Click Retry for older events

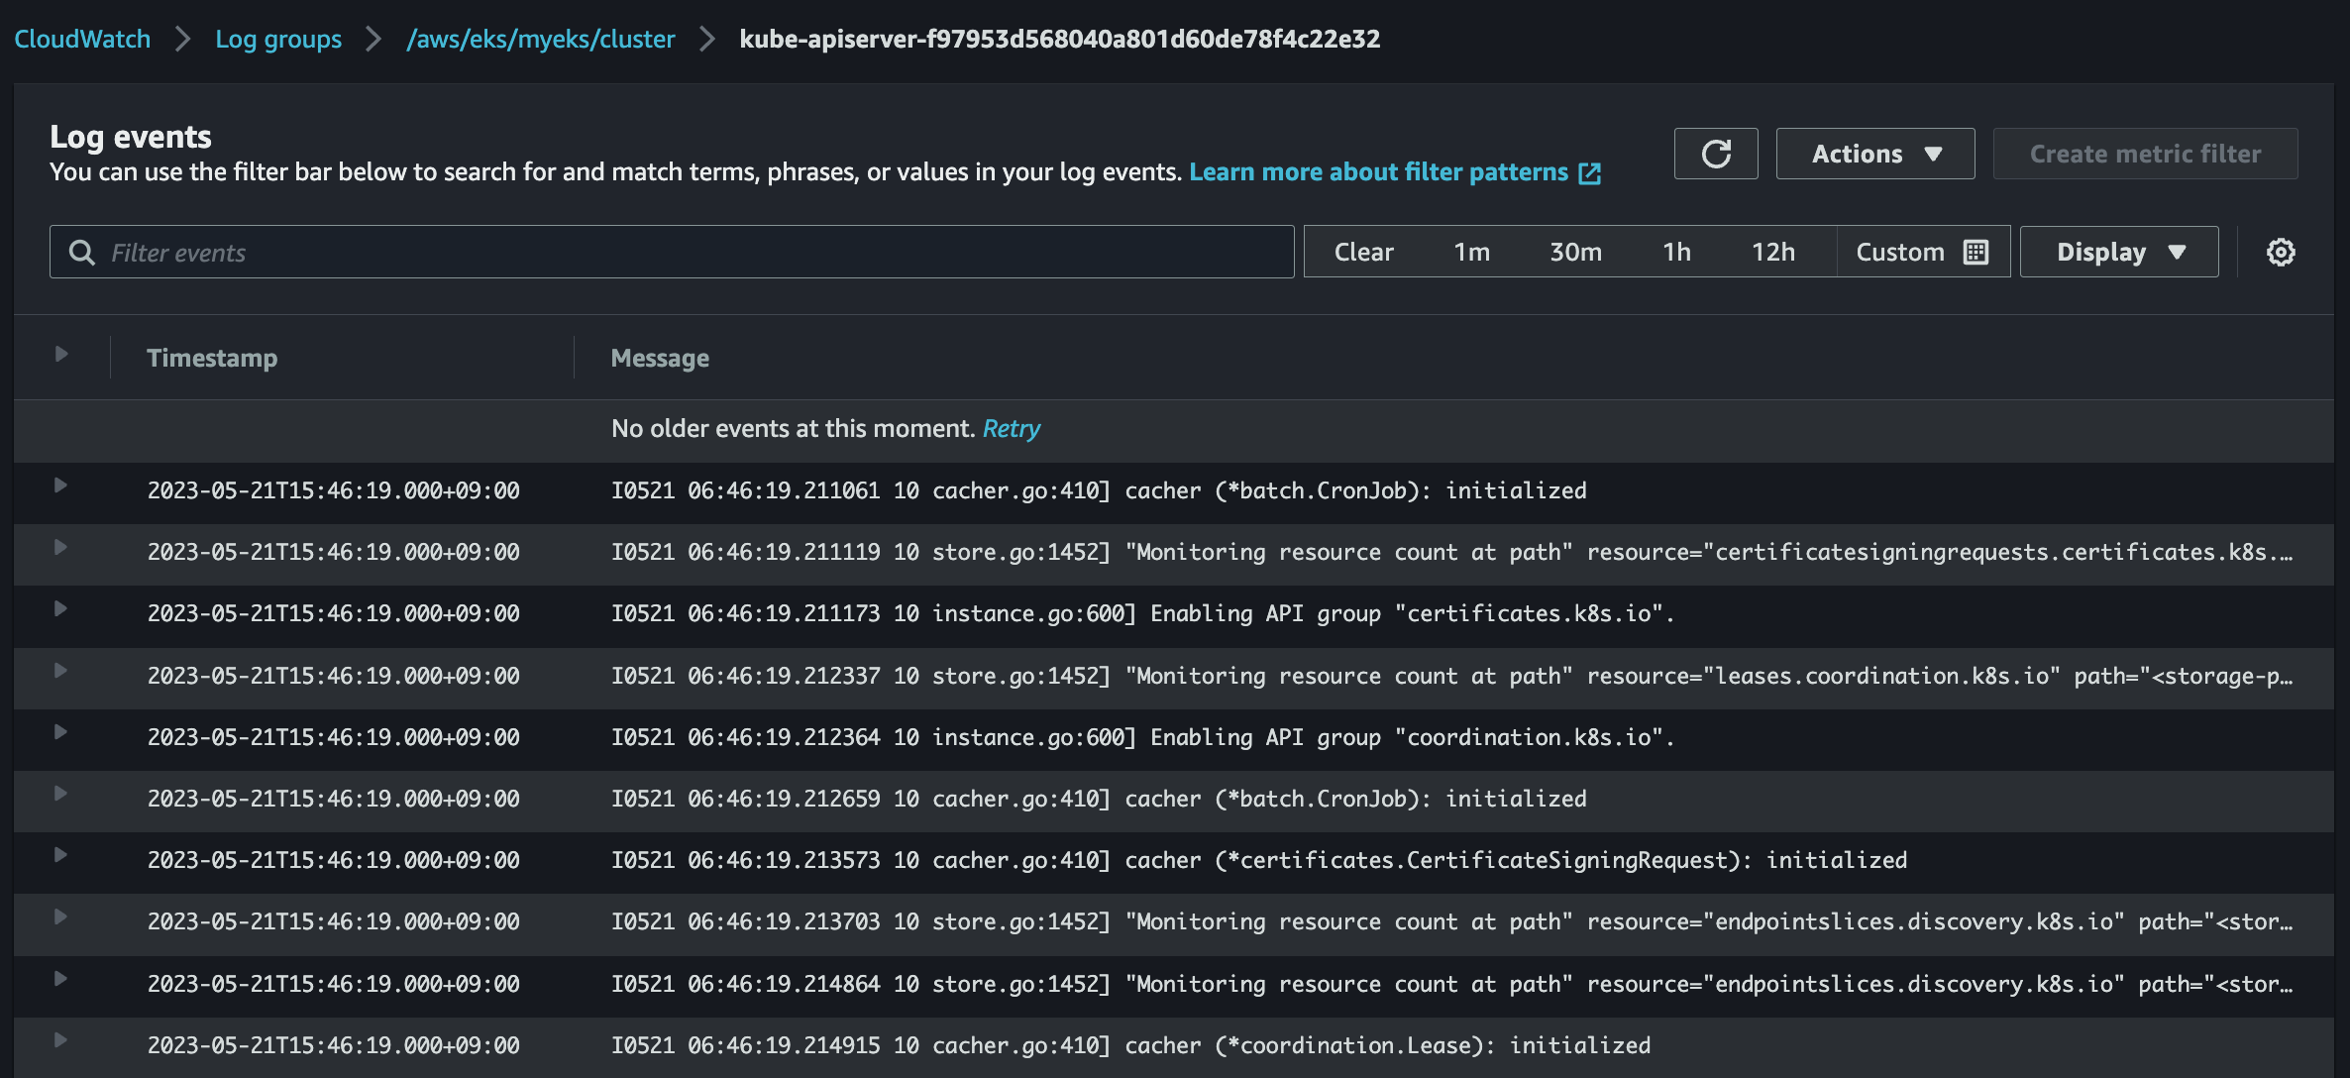[1011, 428]
